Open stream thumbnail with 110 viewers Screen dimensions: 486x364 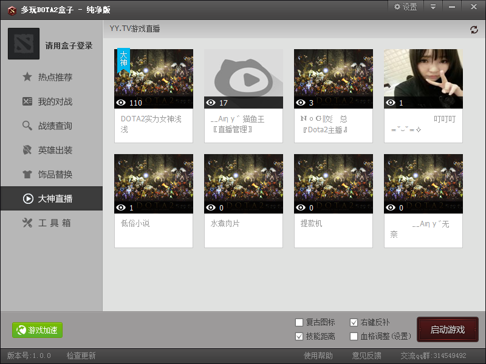click(x=154, y=79)
